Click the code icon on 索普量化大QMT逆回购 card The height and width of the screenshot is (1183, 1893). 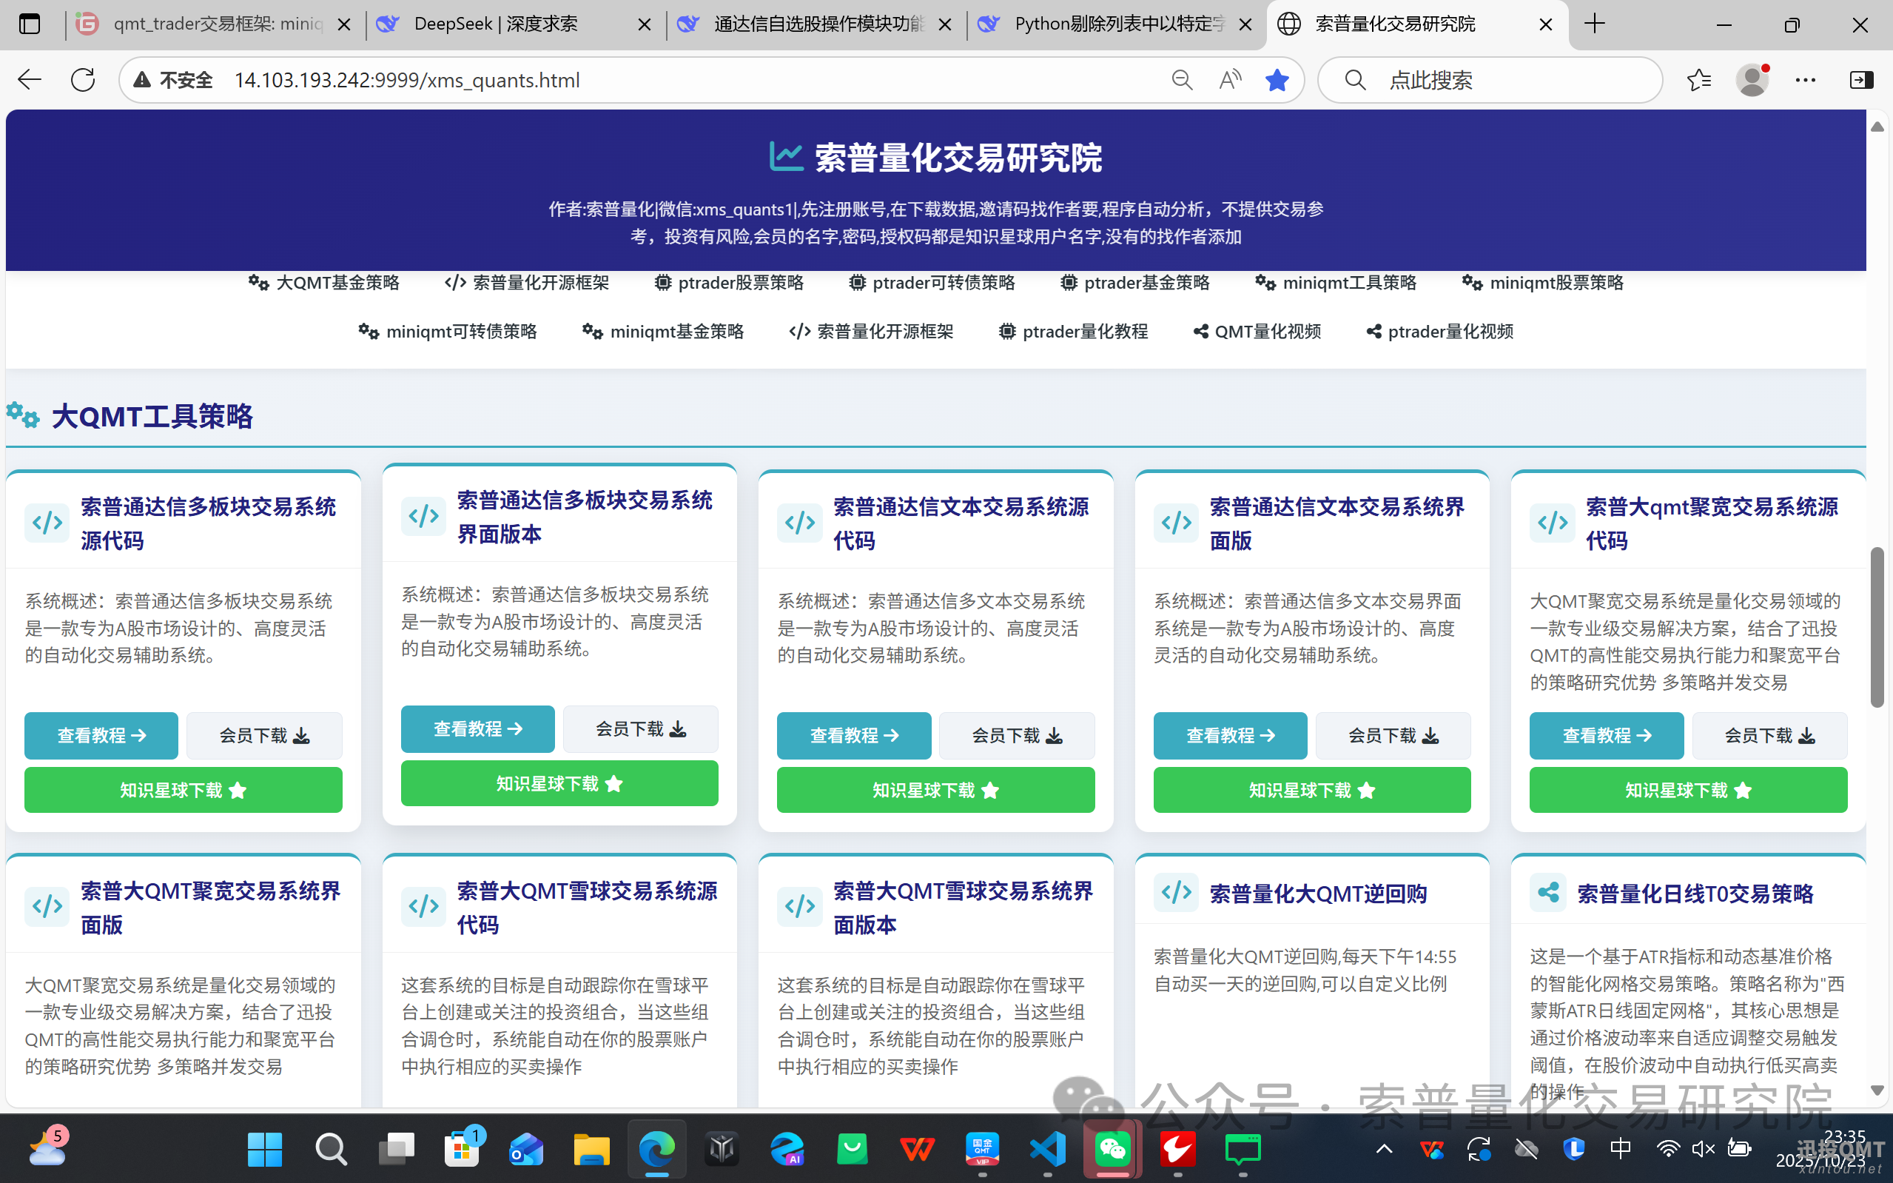click(1176, 893)
